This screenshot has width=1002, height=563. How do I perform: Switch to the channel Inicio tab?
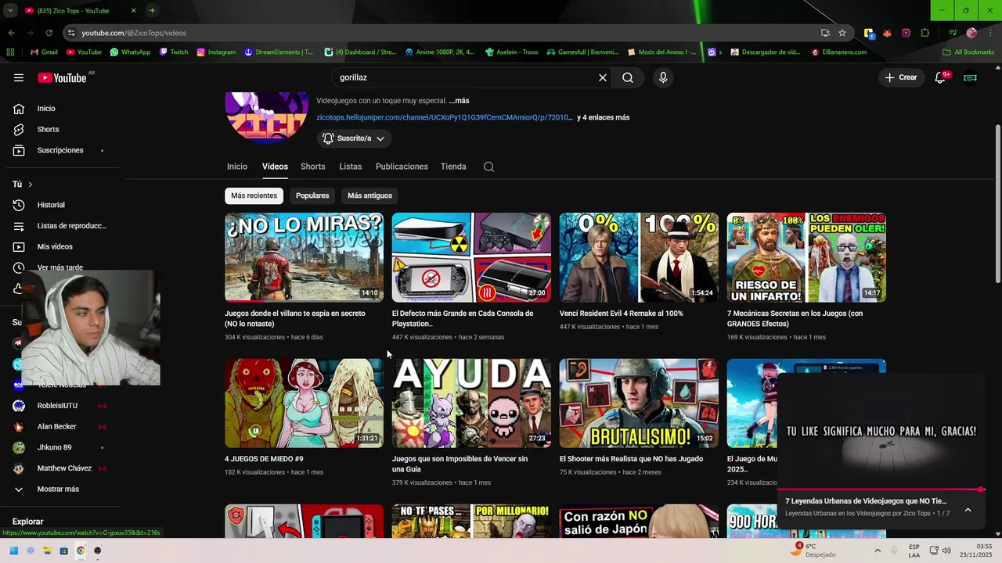click(x=237, y=167)
